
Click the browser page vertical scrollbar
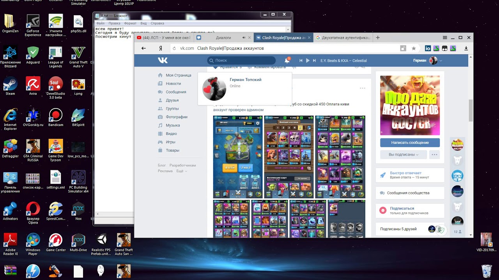pos(471,110)
